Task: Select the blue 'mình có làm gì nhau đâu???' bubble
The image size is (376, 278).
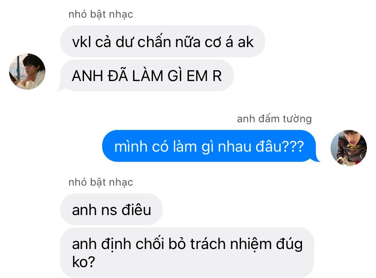Action: click(x=209, y=146)
